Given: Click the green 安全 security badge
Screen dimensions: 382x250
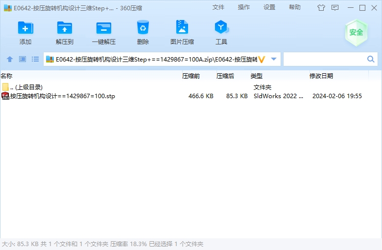Looking at the screenshot, I should (x=356, y=33).
